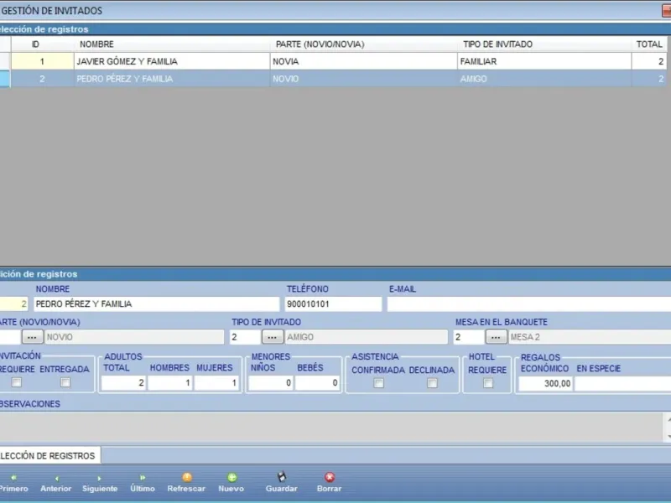Click the Total cell in Javier's row
The height and width of the screenshot is (503, 671).
(x=648, y=61)
